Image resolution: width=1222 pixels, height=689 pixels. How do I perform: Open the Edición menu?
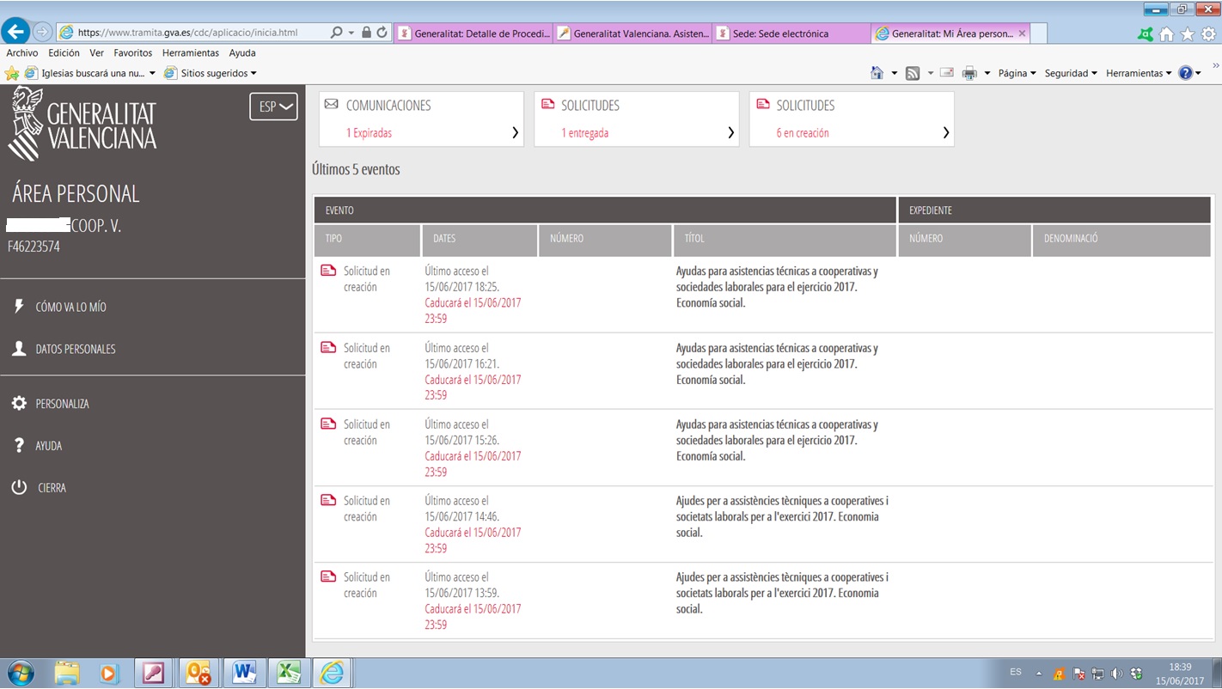[64, 52]
